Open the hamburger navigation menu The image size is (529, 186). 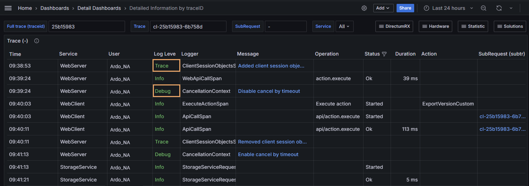point(8,8)
